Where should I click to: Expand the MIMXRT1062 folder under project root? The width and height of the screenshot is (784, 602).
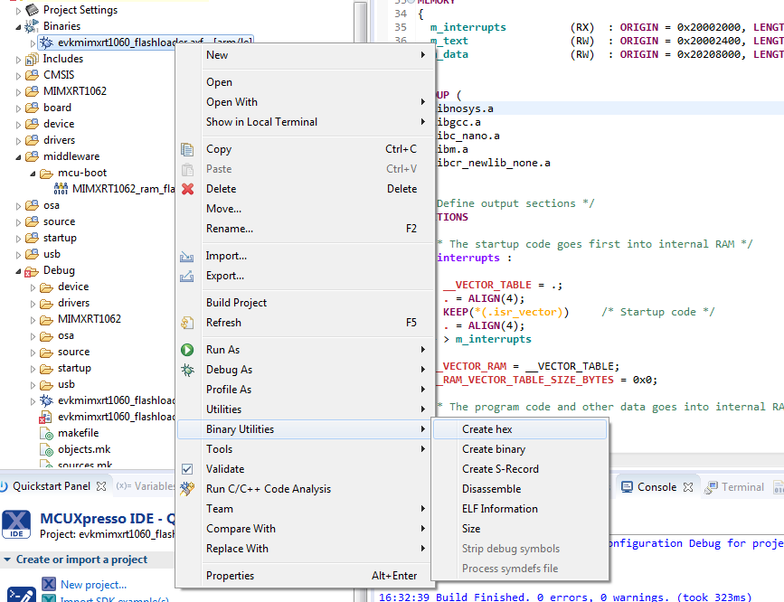pyautogui.click(x=18, y=92)
